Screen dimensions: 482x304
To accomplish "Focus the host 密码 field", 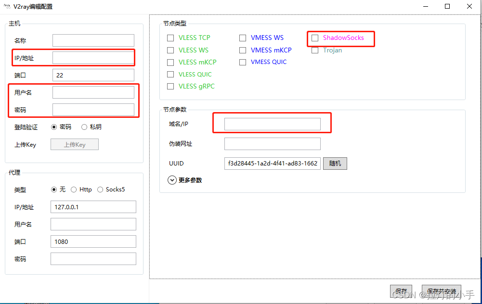I will [93, 110].
